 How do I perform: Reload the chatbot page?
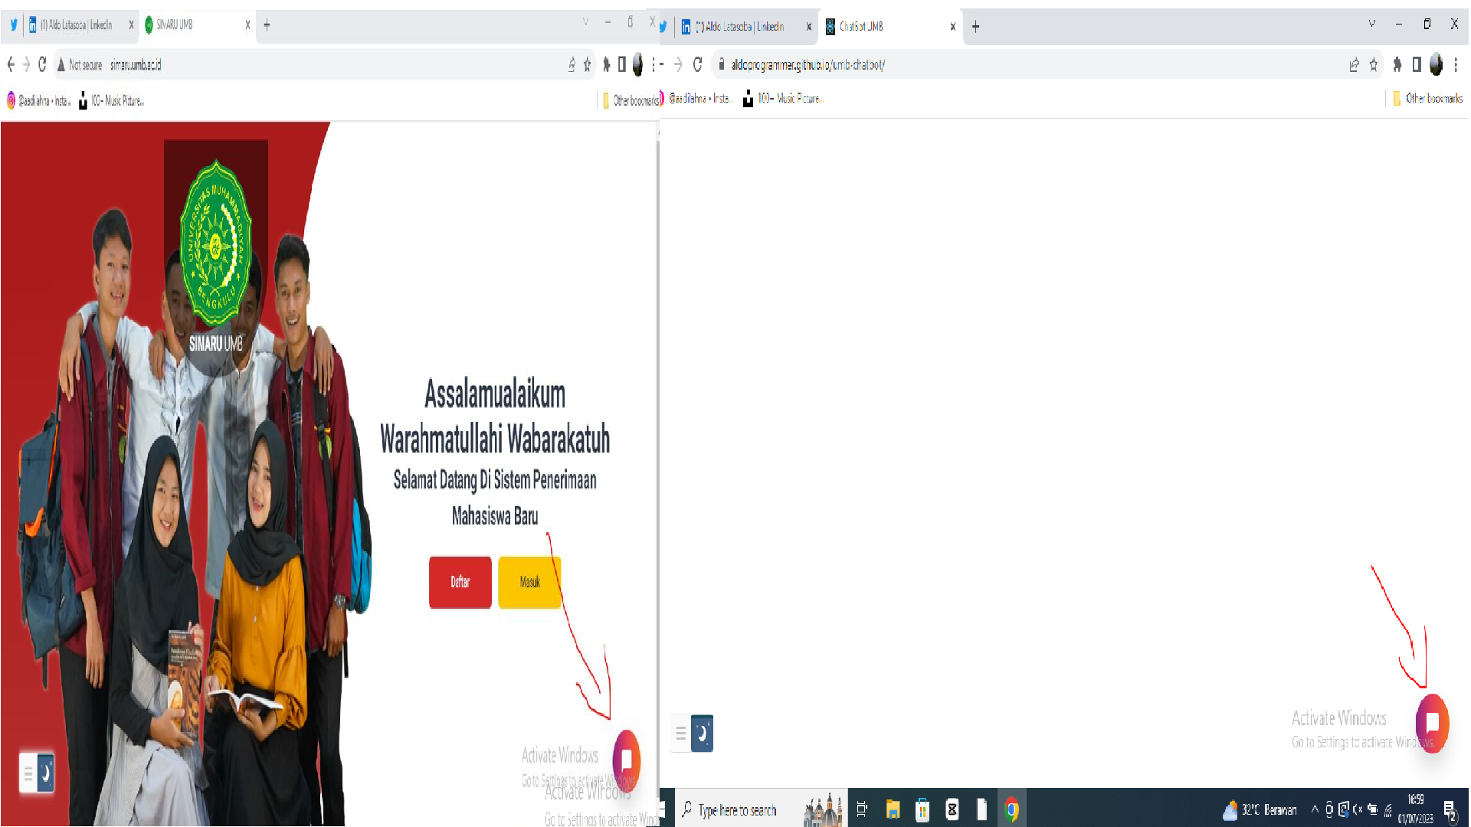pos(697,65)
